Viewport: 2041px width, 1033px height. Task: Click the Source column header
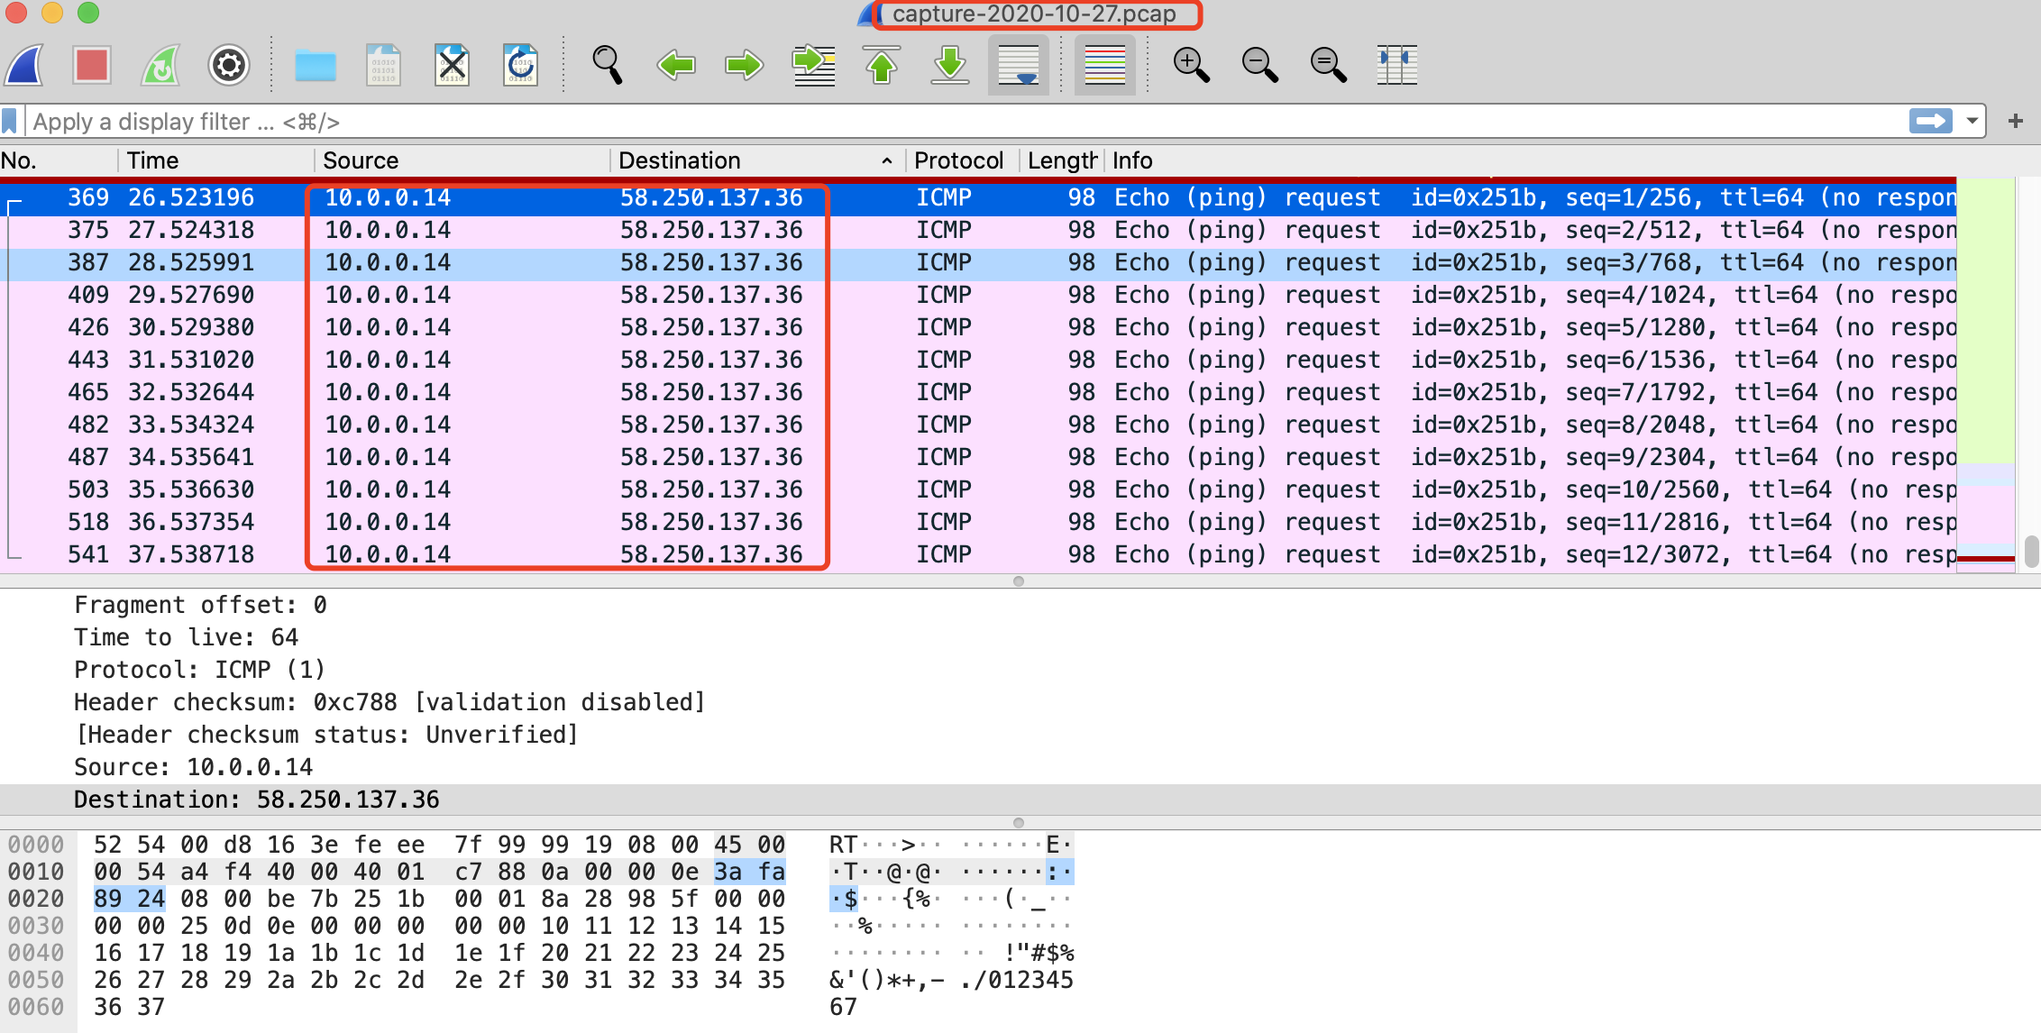pos(361,160)
